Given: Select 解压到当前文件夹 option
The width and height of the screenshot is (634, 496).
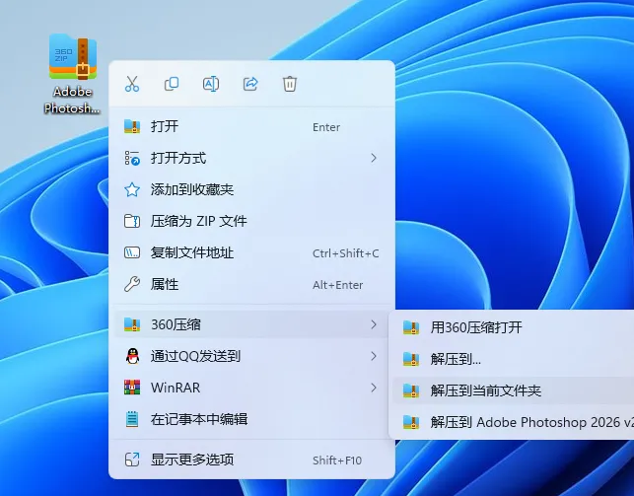Looking at the screenshot, I should (x=514, y=390).
